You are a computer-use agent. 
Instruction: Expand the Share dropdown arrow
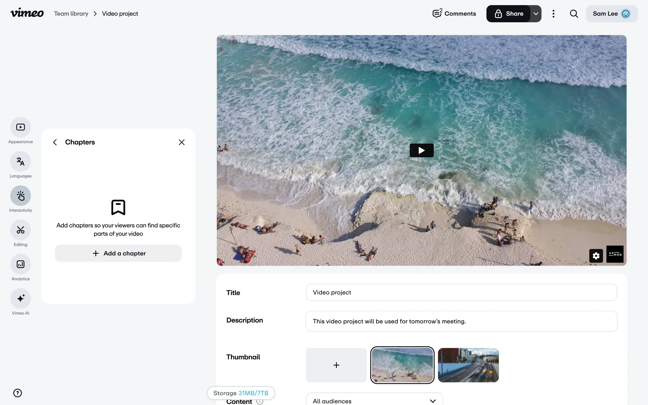click(536, 14)
